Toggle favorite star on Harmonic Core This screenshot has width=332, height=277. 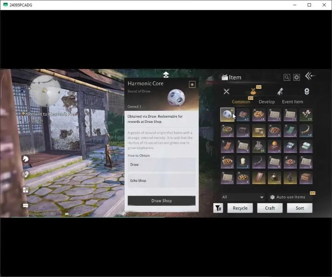192,85
